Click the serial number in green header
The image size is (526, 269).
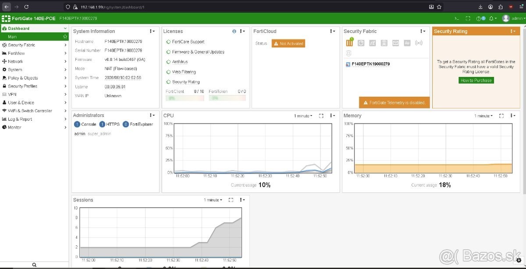78,18
